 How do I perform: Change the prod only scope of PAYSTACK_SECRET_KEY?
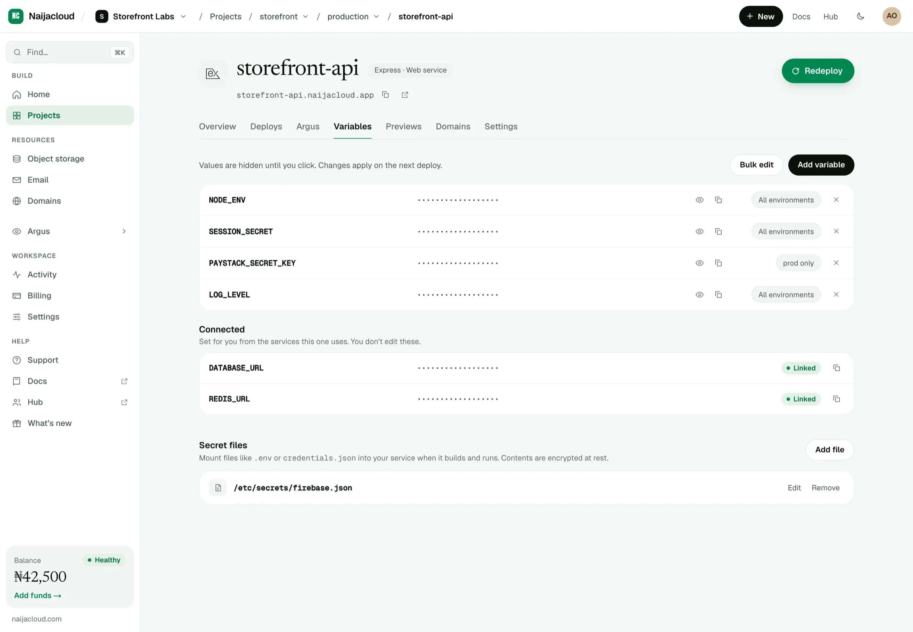(x=798, y=263)
